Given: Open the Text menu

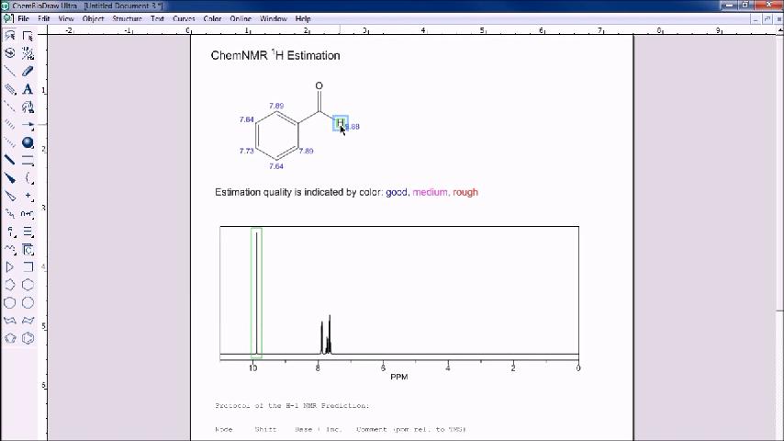Looking at the screenshot, I should [x=158, y=18].
